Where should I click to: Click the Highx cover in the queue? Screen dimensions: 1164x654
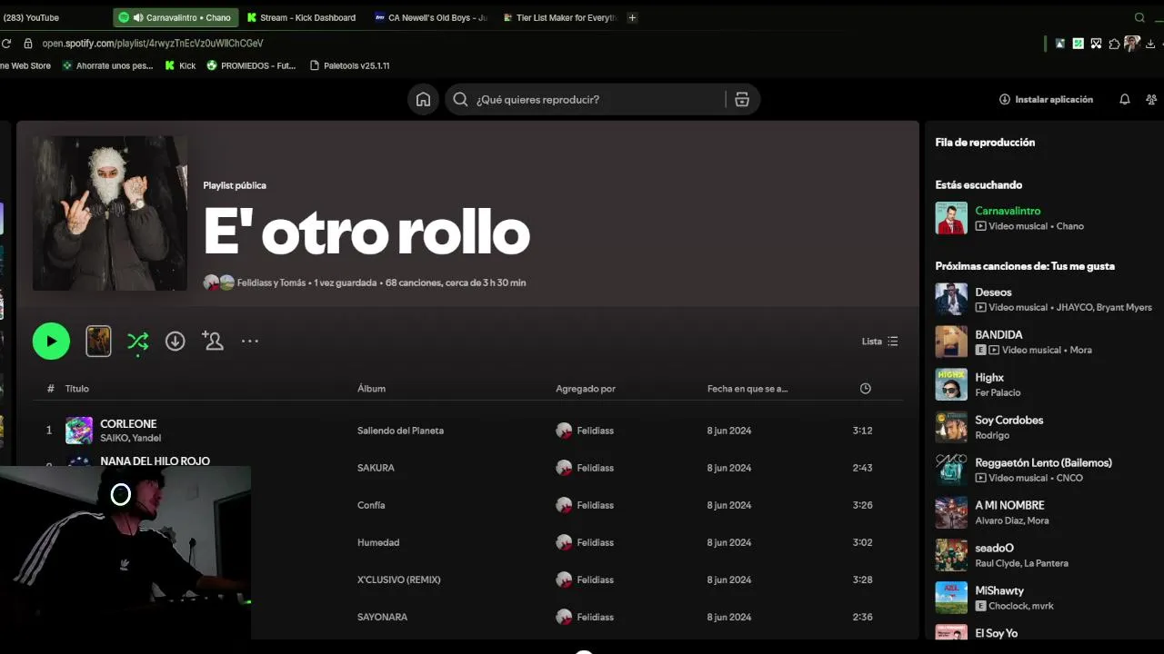(951, 384)
